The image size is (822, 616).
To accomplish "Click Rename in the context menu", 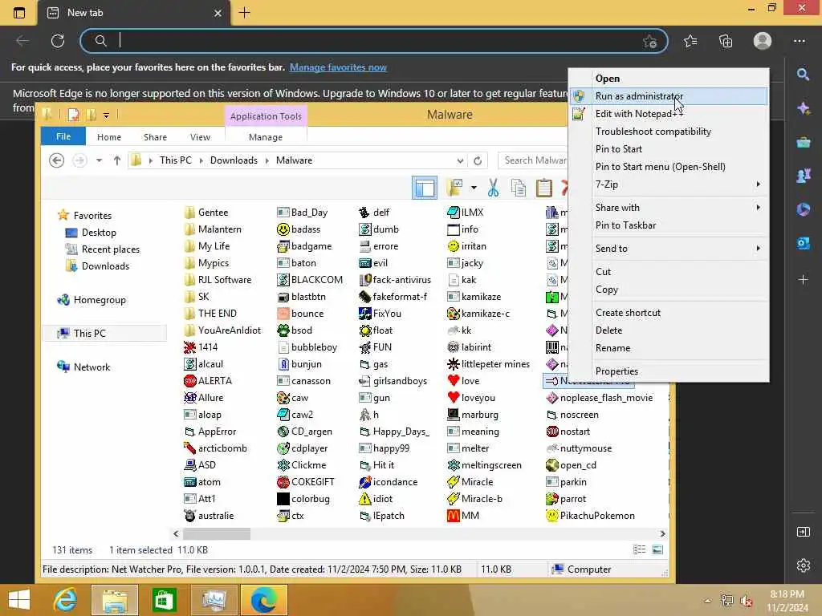I will pos(669,348).
